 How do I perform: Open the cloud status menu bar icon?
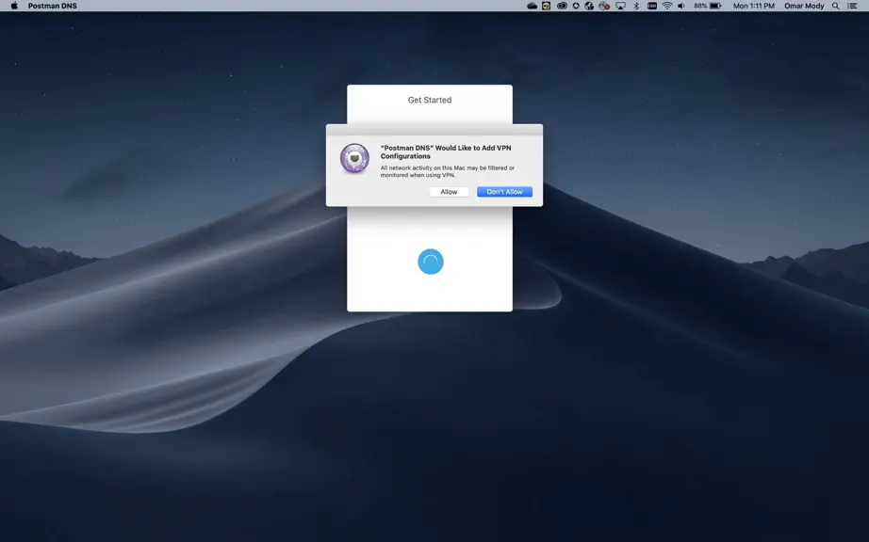tap(532, 6)
